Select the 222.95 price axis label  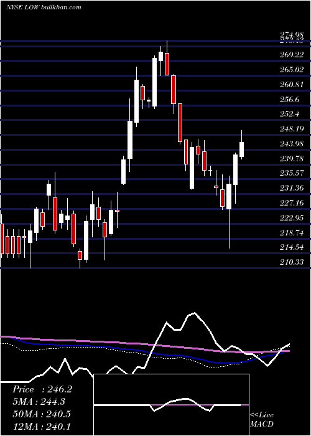click(x=292, y=217)
